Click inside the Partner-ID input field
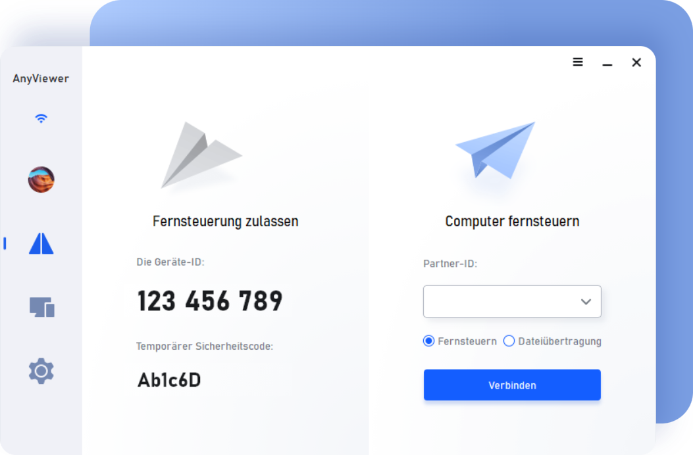Image resolution: width=693 pixels, height=455 pixels. coord(512,301)
